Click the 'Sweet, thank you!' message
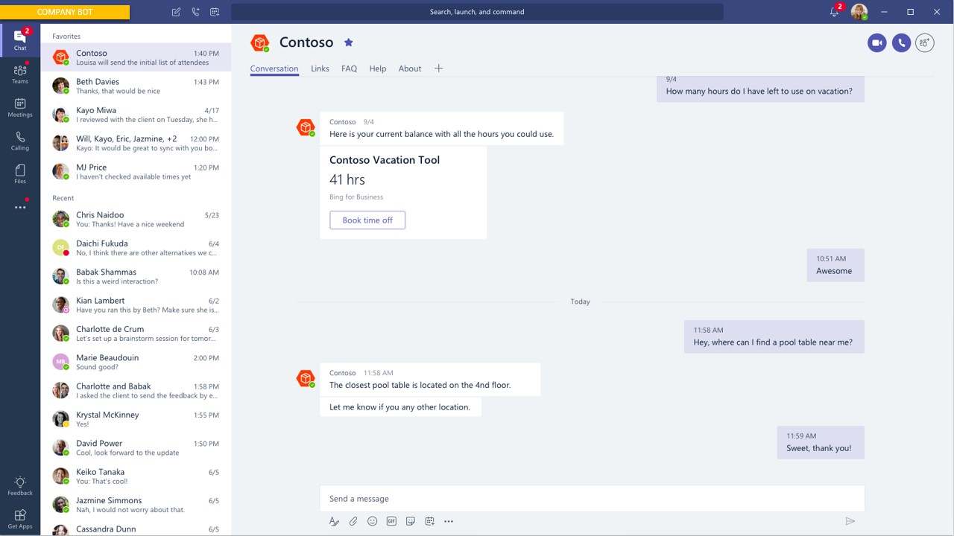 click(821, 442)
